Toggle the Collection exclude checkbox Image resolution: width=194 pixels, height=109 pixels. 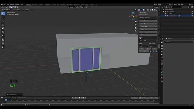(166, 12)
